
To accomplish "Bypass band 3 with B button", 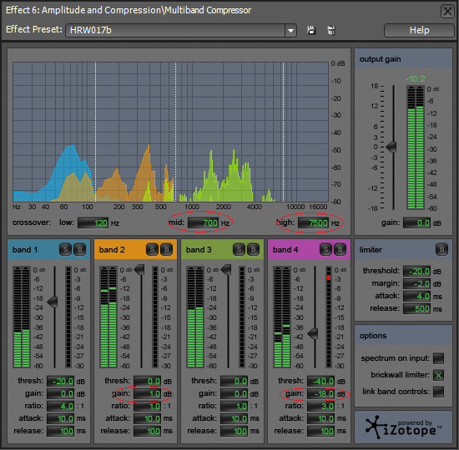I will point(253,249).
